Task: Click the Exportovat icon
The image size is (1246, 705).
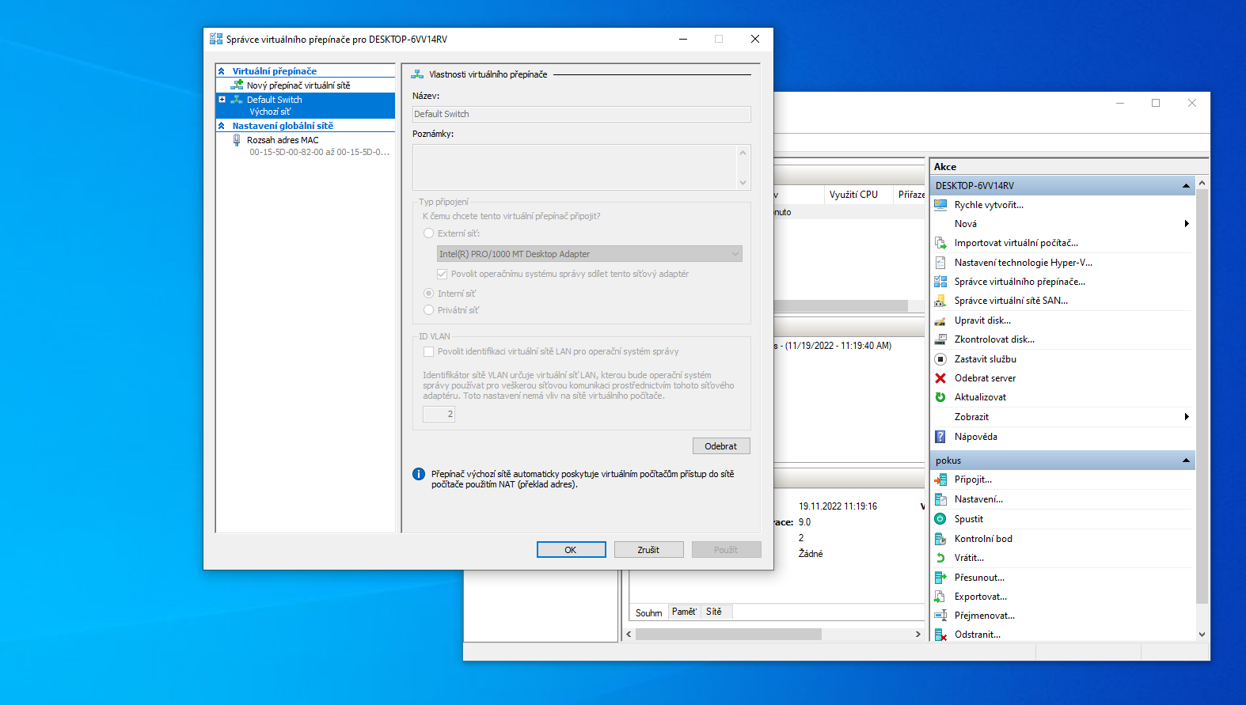Action: tap(940, 597)
